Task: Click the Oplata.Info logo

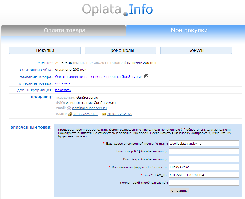Action: pos(117,10)
